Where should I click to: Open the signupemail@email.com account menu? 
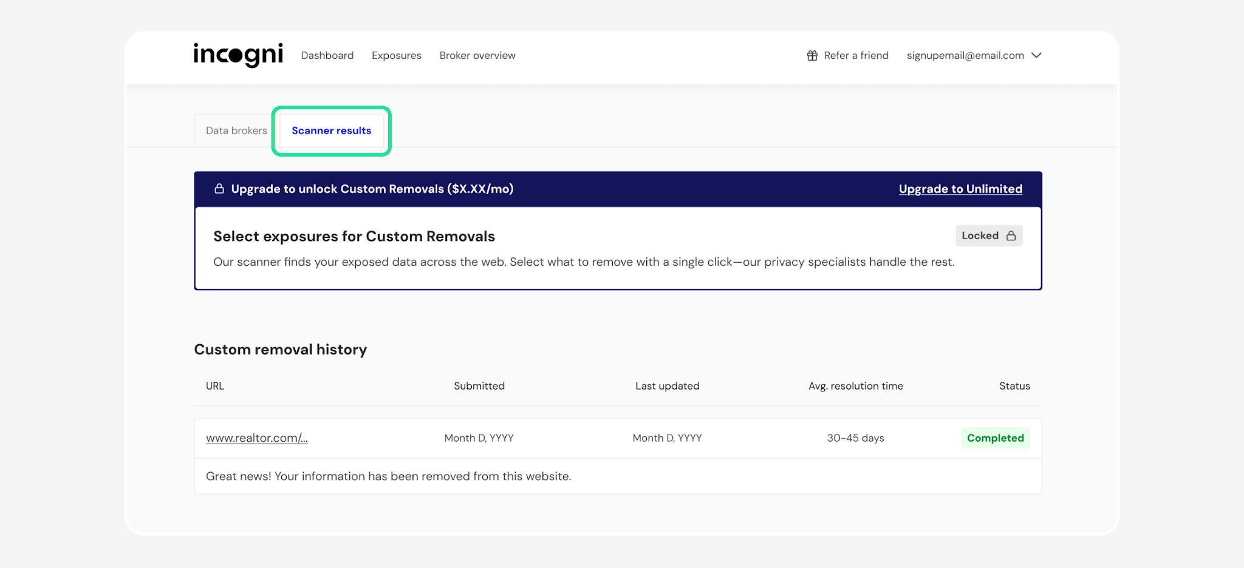pos(974,55)
